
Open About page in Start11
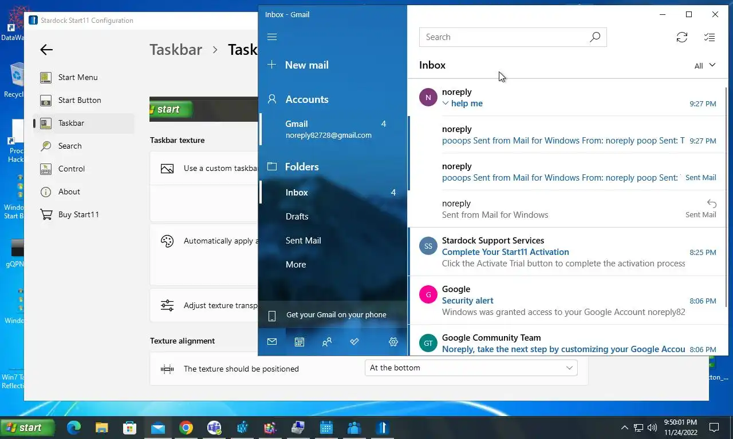click(84, 191)
